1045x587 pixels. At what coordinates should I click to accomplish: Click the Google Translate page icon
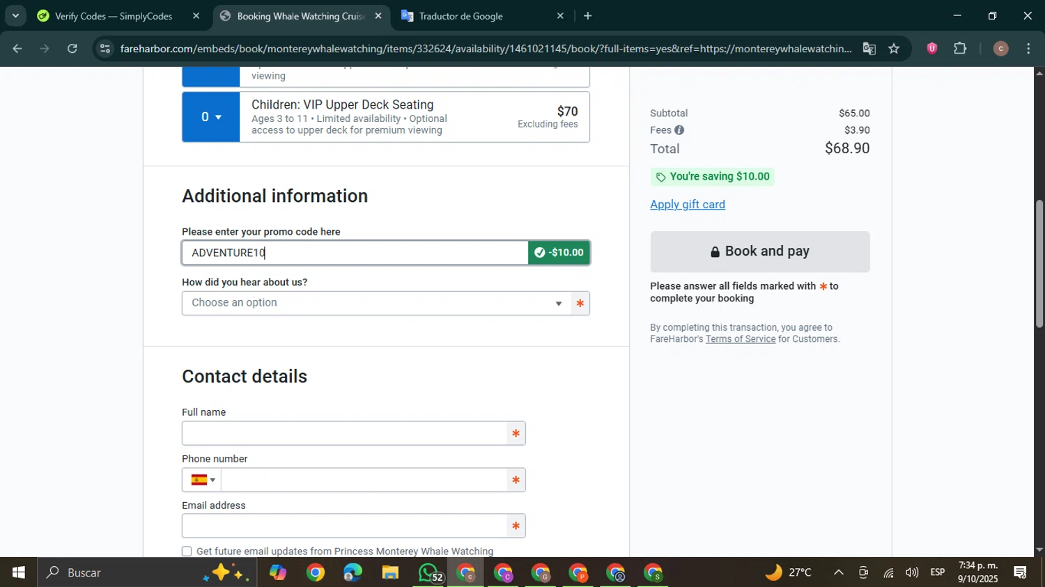point(869,49)
